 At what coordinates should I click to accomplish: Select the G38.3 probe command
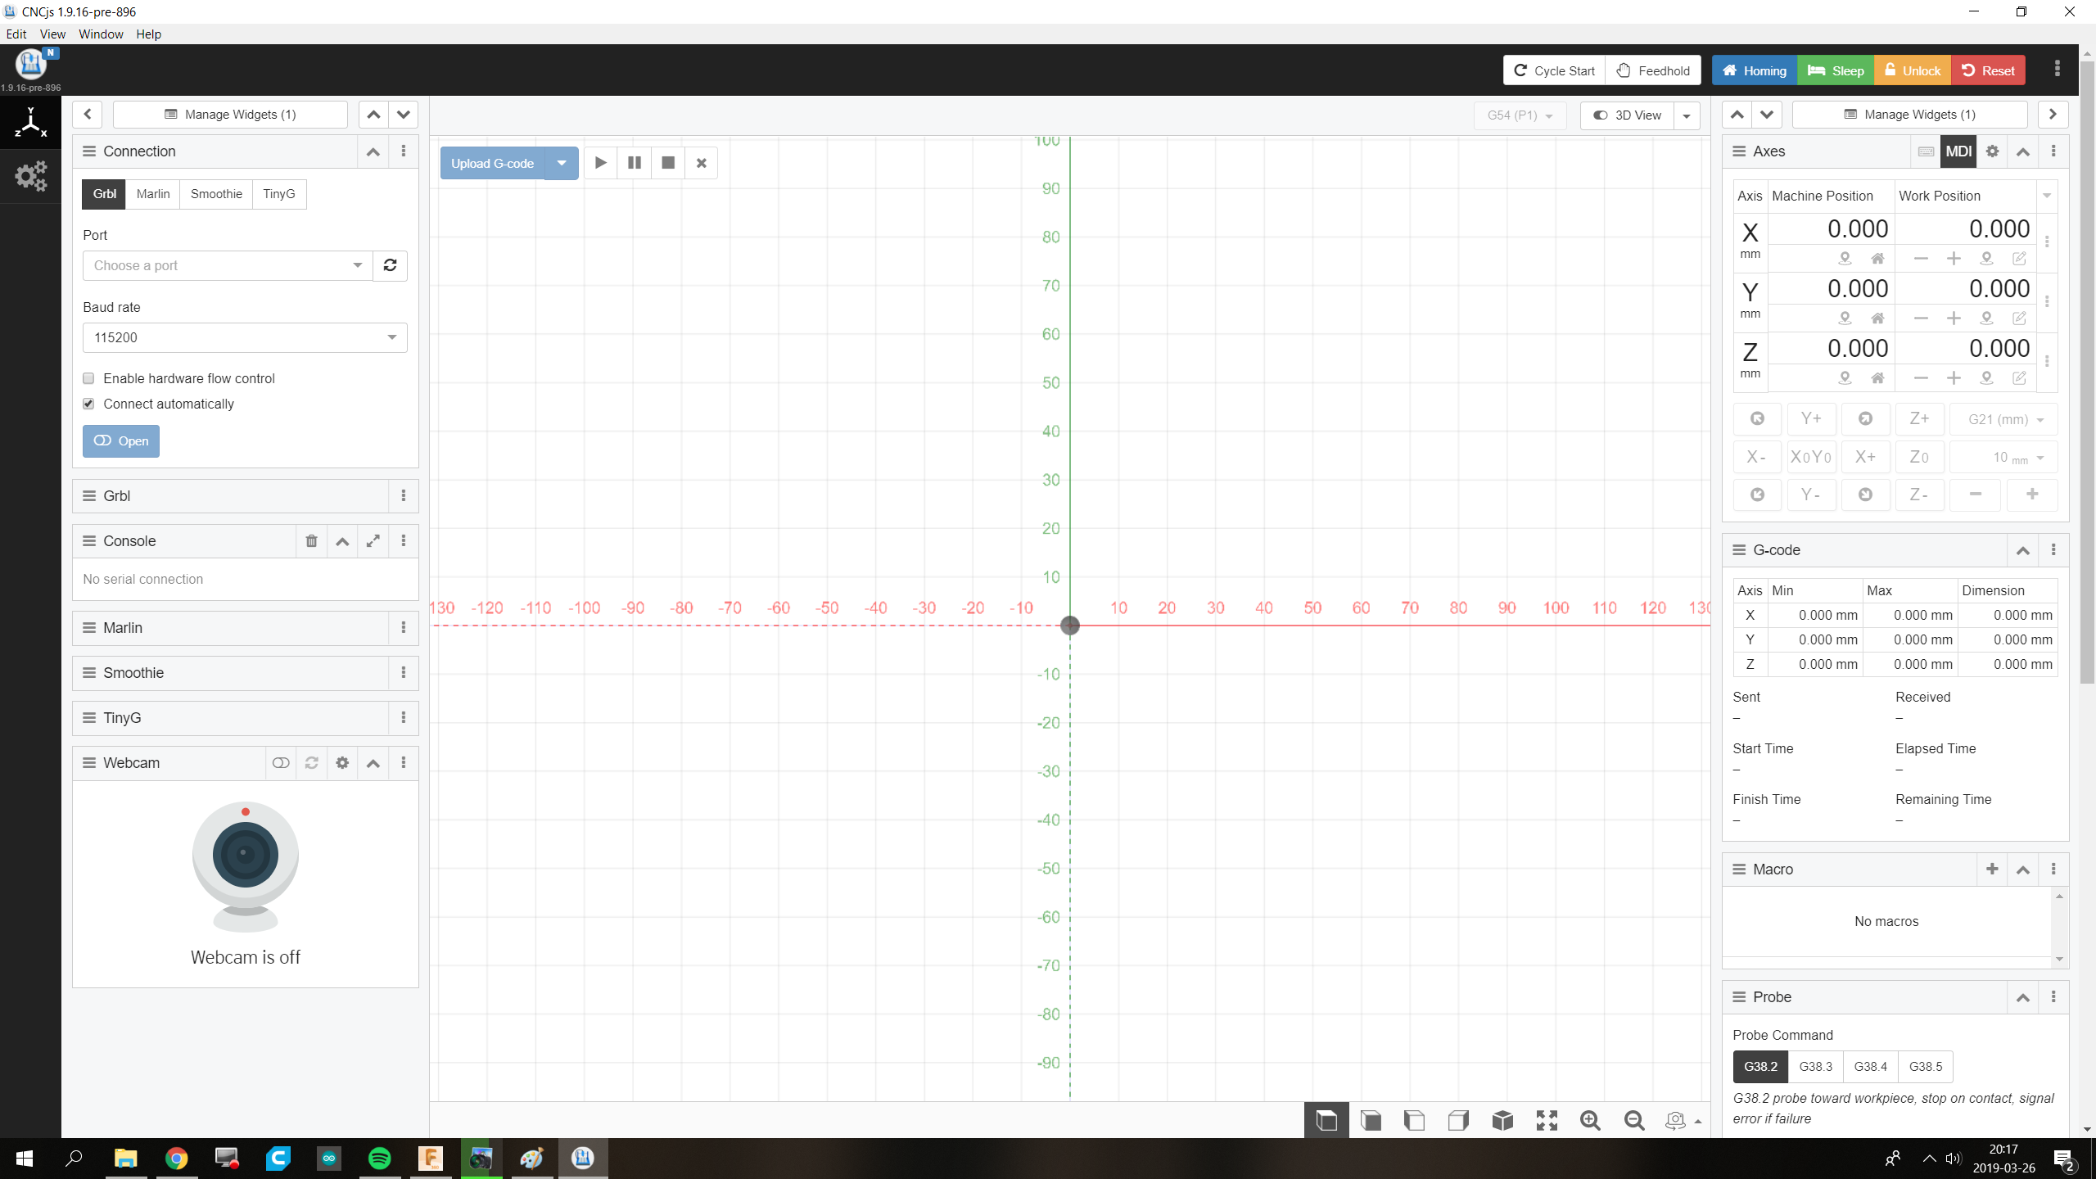coord(1815,1067)
